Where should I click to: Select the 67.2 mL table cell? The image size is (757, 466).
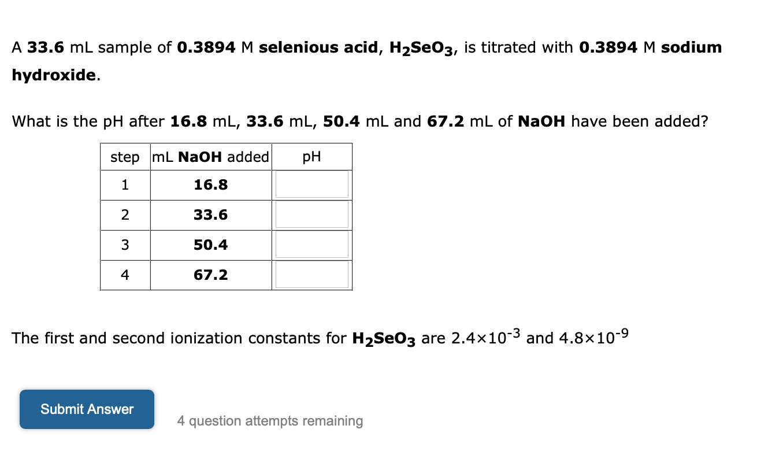click(x=210, y=275)
